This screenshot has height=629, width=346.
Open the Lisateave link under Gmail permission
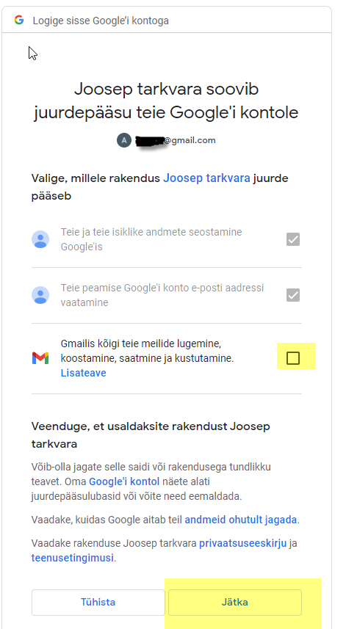click(84, 373)
